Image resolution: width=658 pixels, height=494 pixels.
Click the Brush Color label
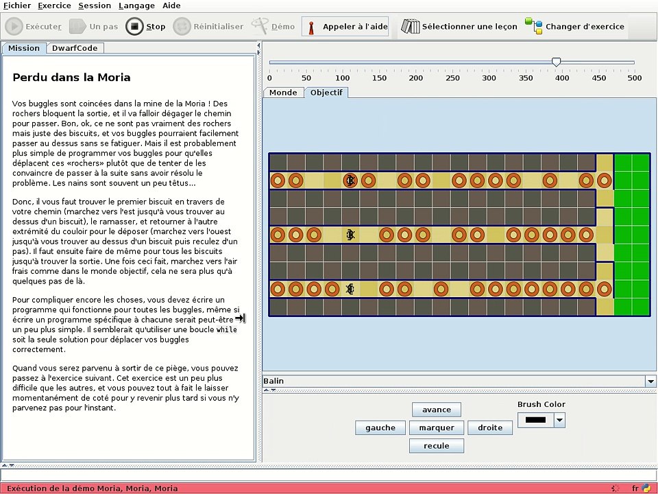541,404
